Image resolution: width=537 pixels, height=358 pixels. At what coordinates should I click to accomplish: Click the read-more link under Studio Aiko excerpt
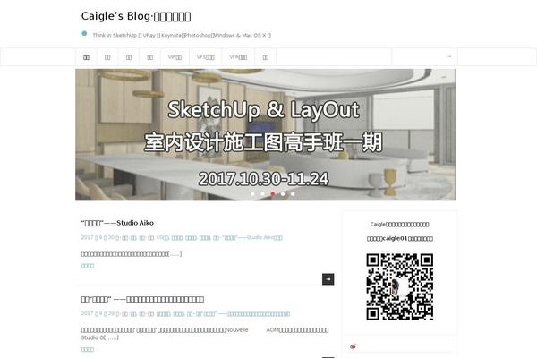tap(88, 266)
